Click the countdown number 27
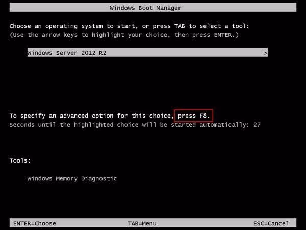This screenshot has height=230, width=306. pos(257,125)
